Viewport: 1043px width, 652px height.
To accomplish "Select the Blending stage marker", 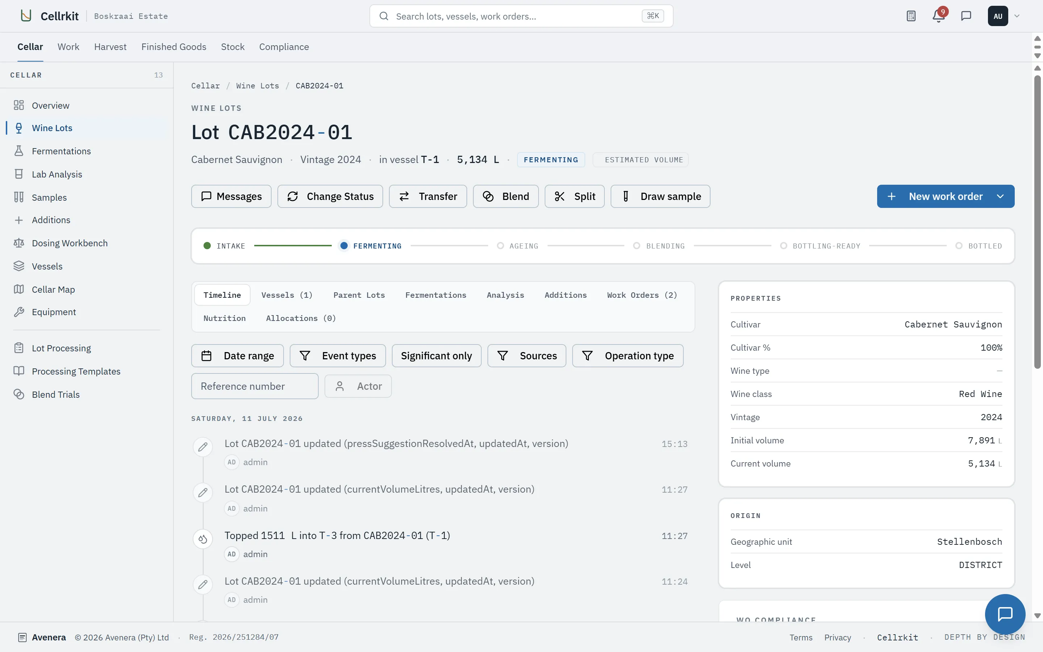I will 636,246.
